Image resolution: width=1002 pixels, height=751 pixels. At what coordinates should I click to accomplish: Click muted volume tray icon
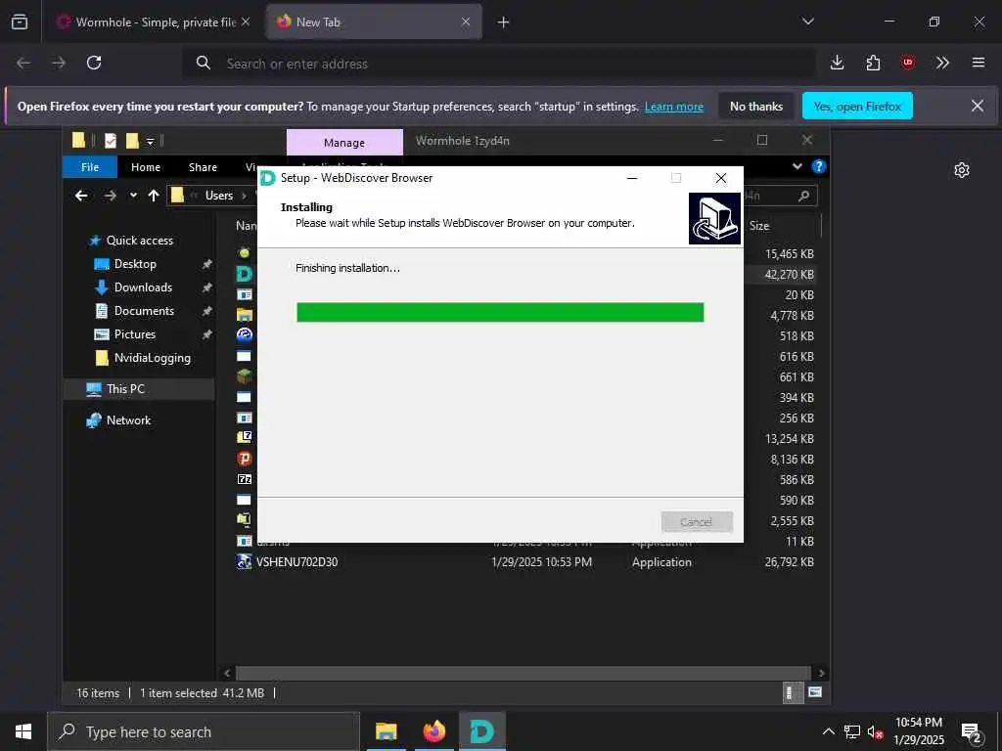click(x=875, y=731)
